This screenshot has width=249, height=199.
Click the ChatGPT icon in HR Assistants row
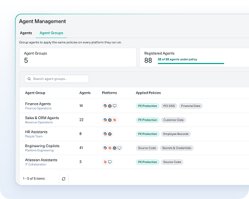[x=110, y=134]
